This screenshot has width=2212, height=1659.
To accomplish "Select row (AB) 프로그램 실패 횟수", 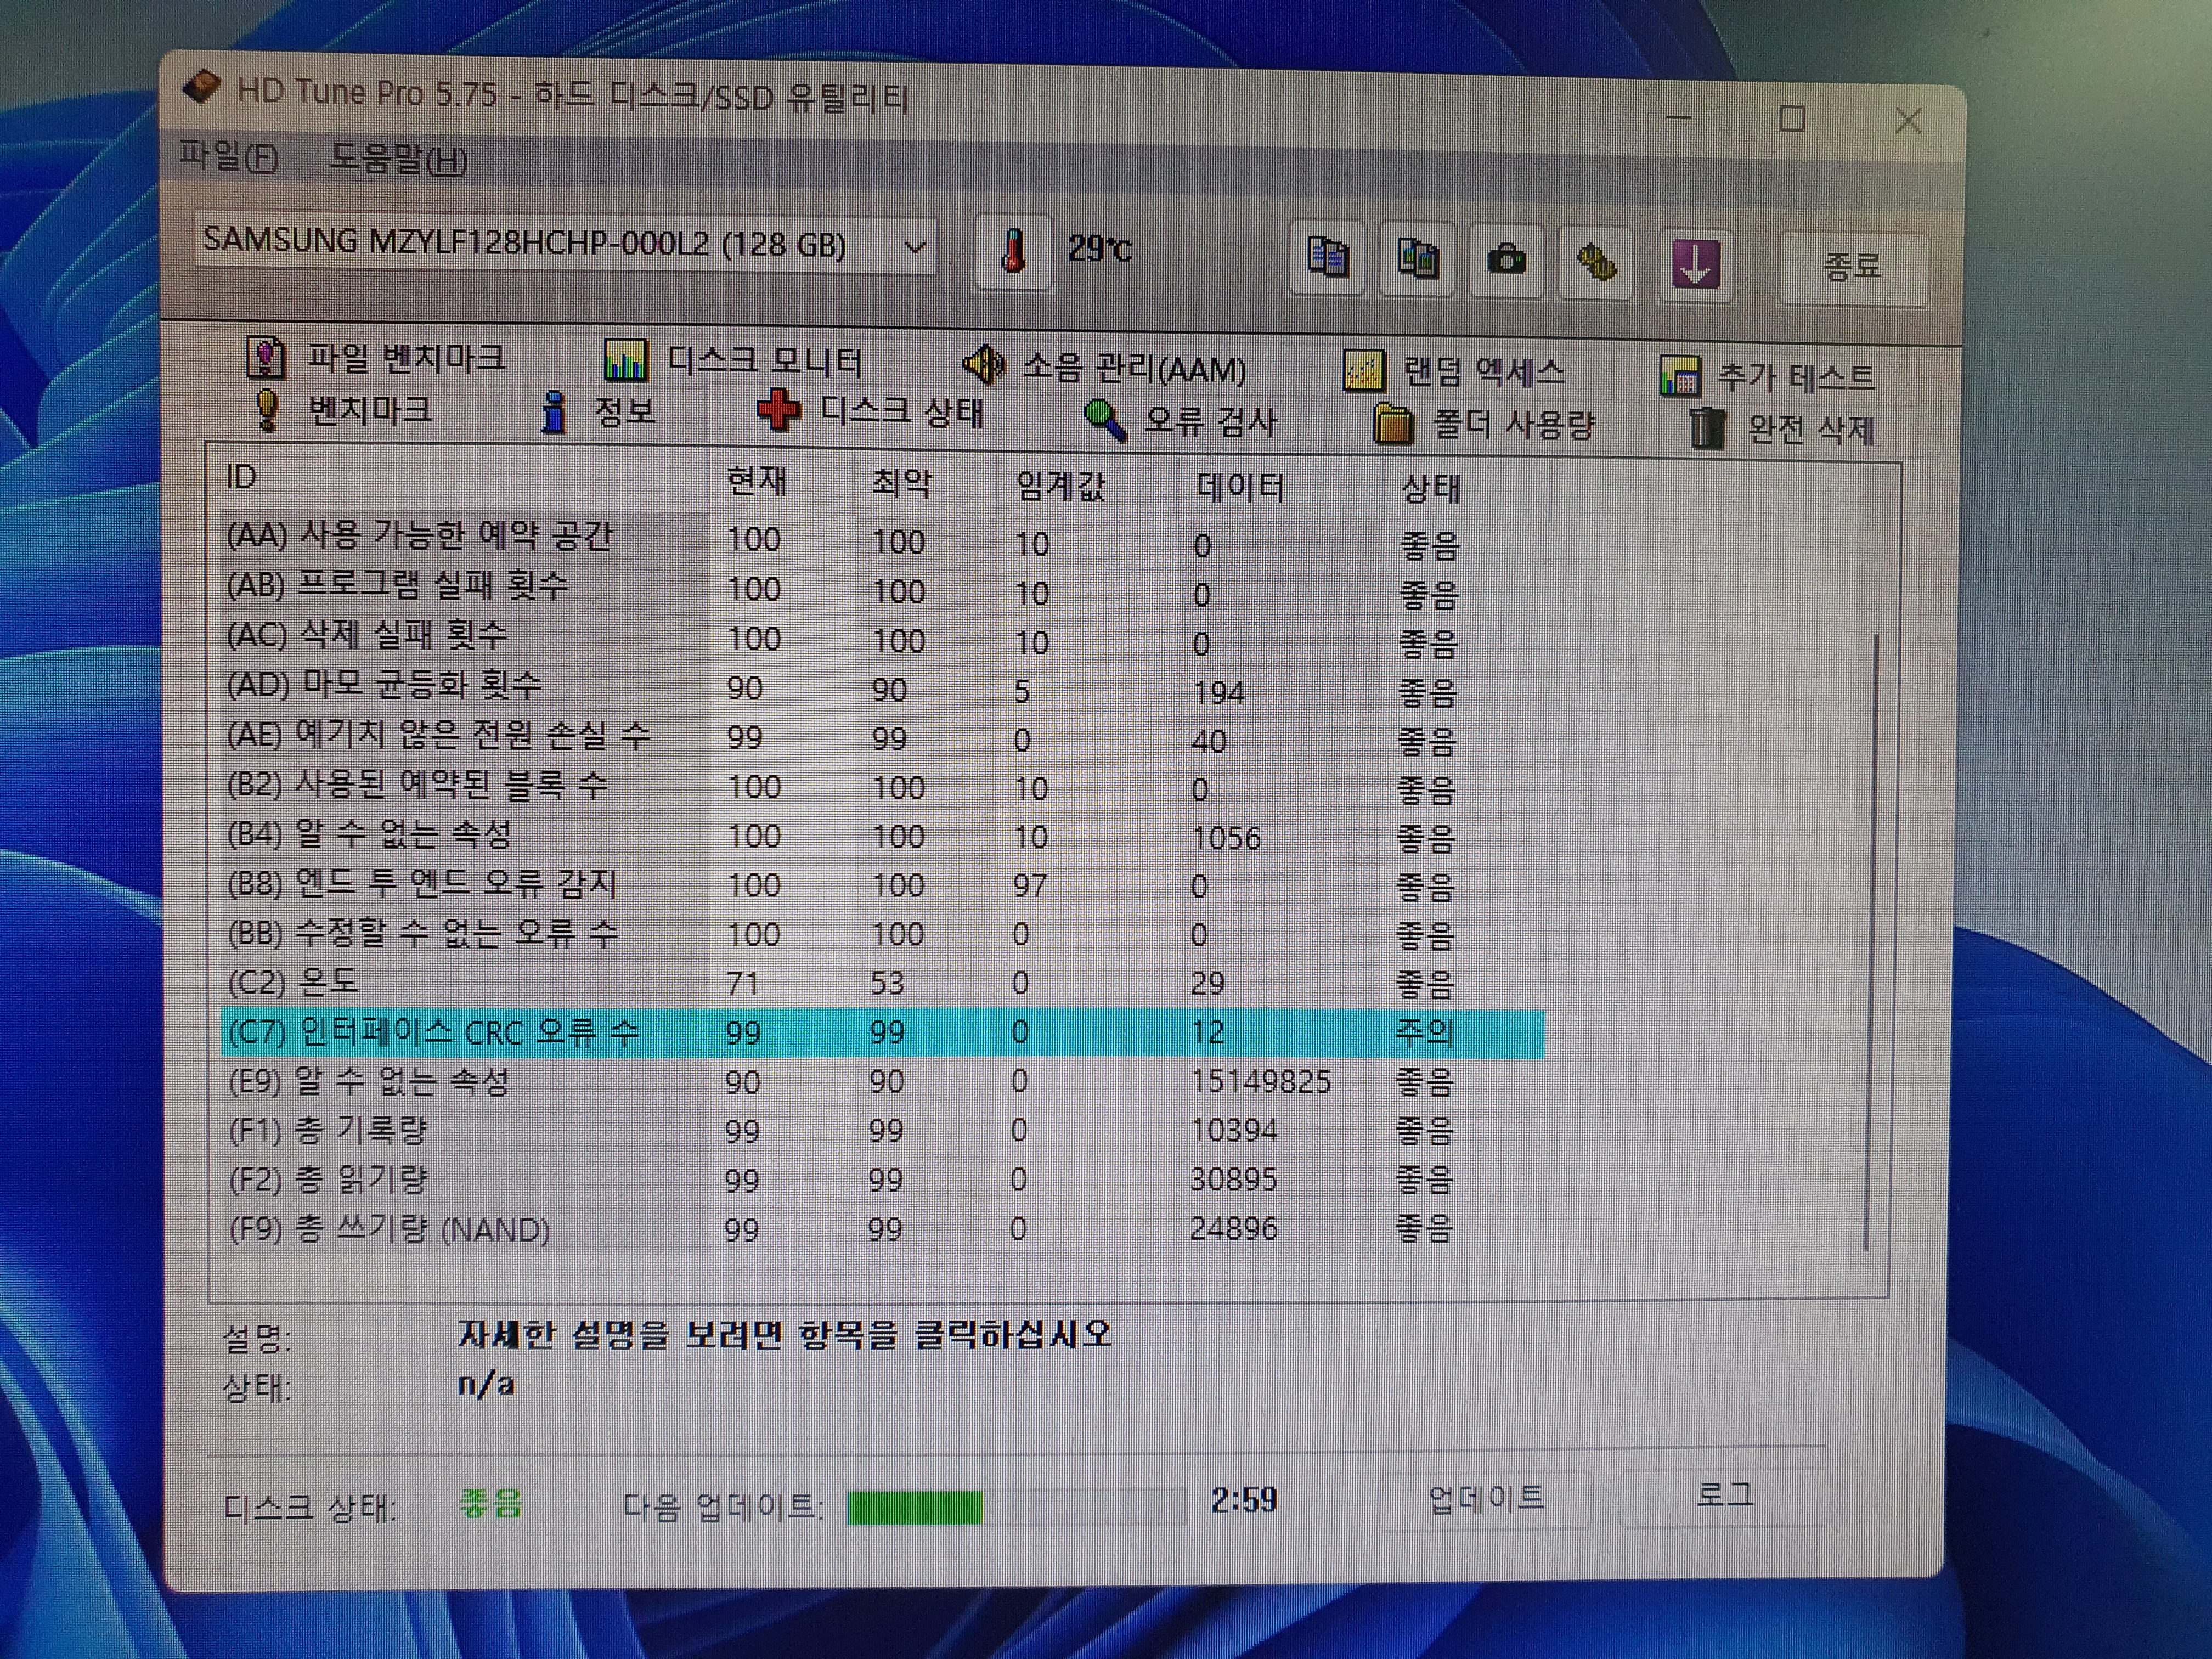I will pos(883,589).
